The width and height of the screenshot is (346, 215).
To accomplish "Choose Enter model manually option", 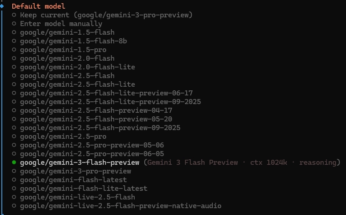I will click(x=61, y=24).
